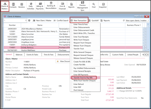Select Enter Disbursements menu item
The image size is (151, 109).
(82, 27)
